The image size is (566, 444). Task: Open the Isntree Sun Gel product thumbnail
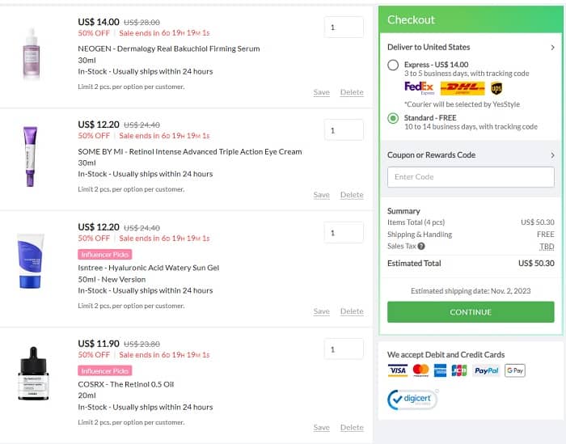point(32,261)
